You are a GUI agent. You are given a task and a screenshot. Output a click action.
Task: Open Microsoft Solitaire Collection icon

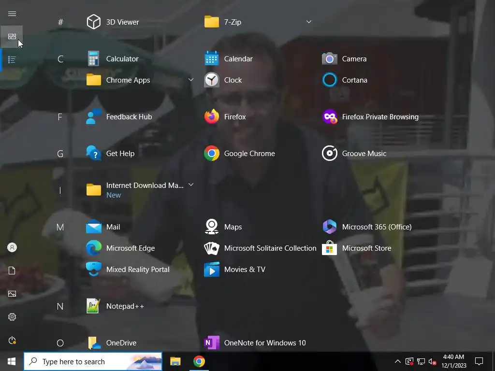(x=212, y=248)
